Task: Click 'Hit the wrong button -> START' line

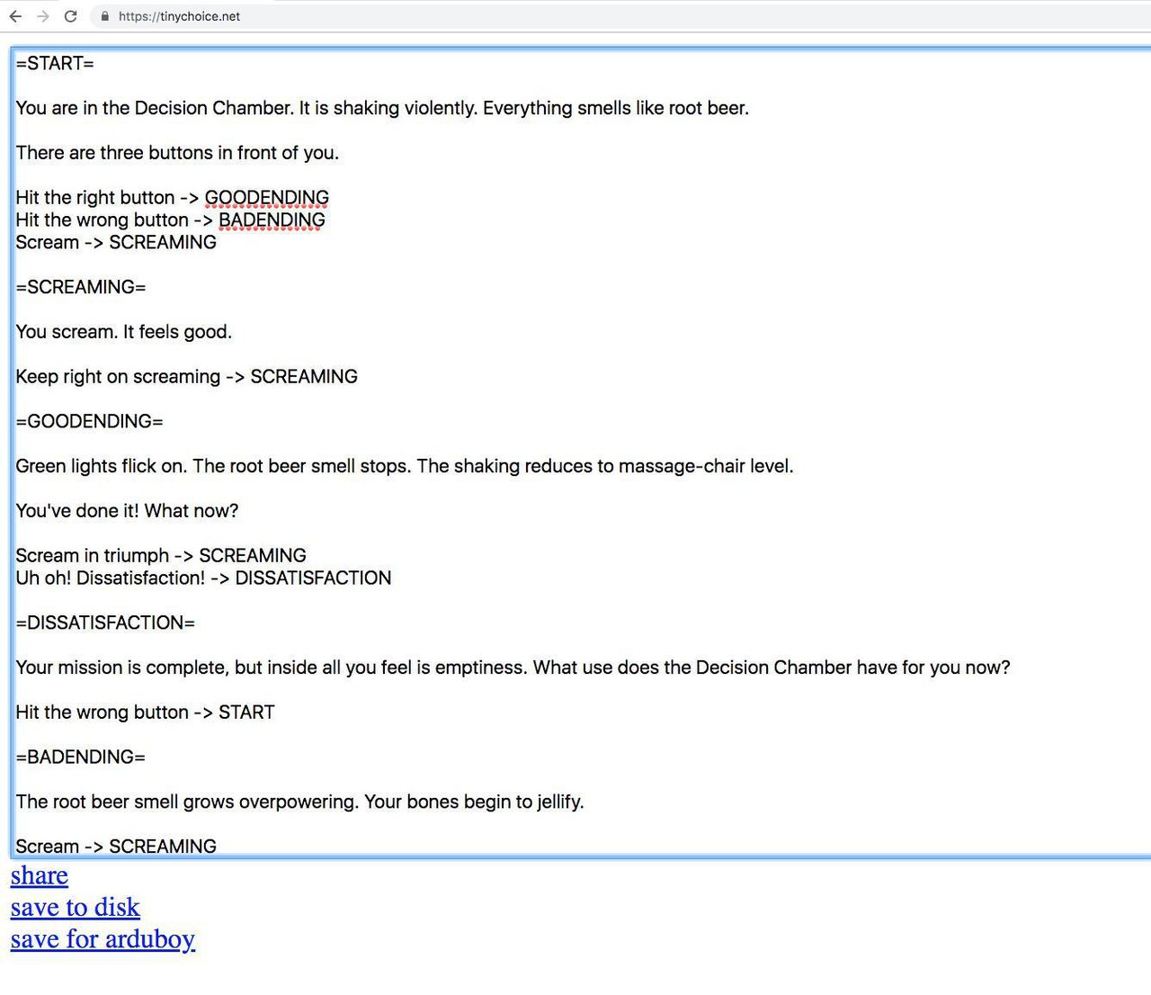Action: coord(145,713)
